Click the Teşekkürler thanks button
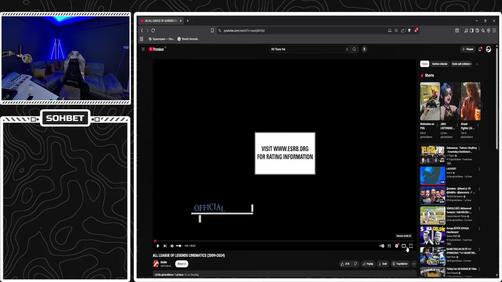This screenshot has height=282, width=502. click(x=400, y=264)
